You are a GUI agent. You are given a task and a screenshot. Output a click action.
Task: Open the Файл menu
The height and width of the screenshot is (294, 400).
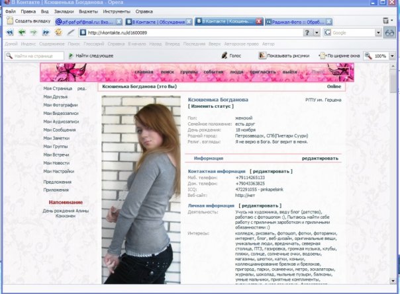pyautogui.click(x=10, y=11)
